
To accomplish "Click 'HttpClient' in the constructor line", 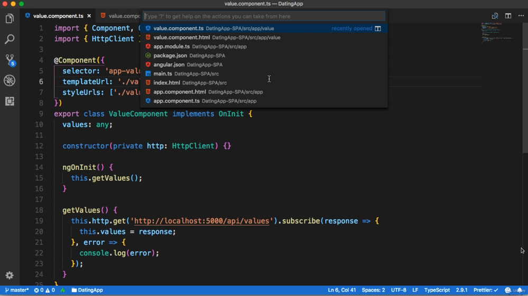I will pyautogui.click(x=193, y=146).
